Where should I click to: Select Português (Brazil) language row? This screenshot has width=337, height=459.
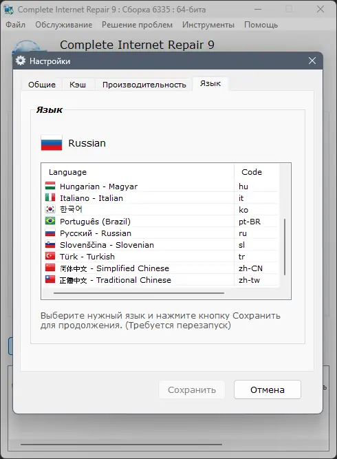pyautogui.click(x=161, y=222)
